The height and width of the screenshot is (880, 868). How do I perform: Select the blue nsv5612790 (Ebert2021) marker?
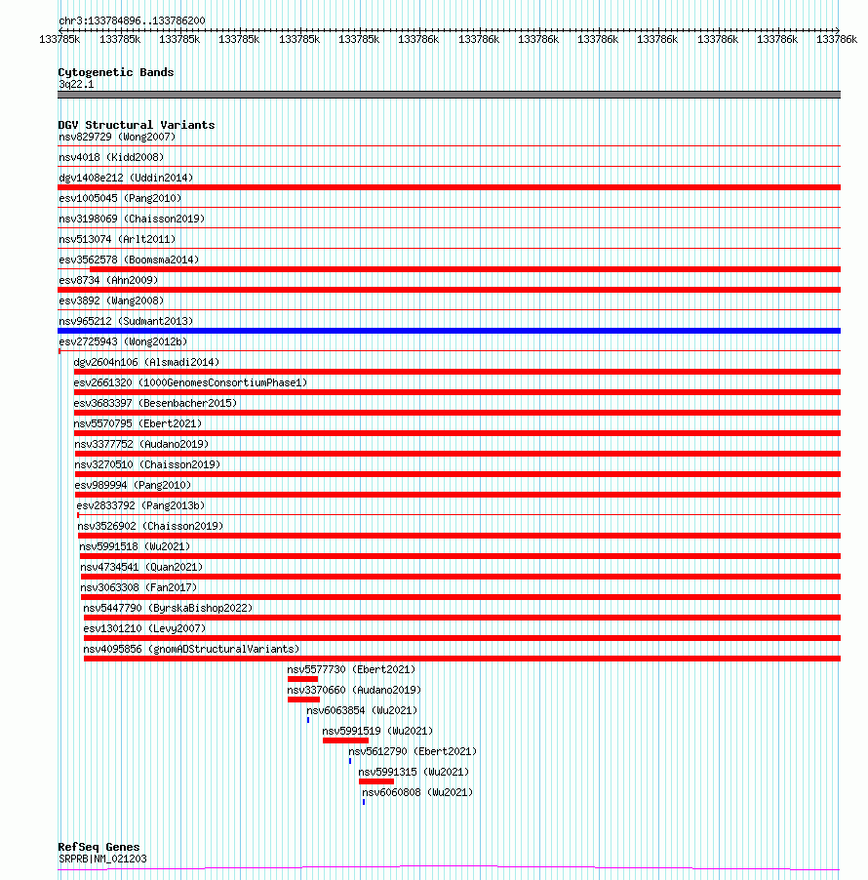350,761
